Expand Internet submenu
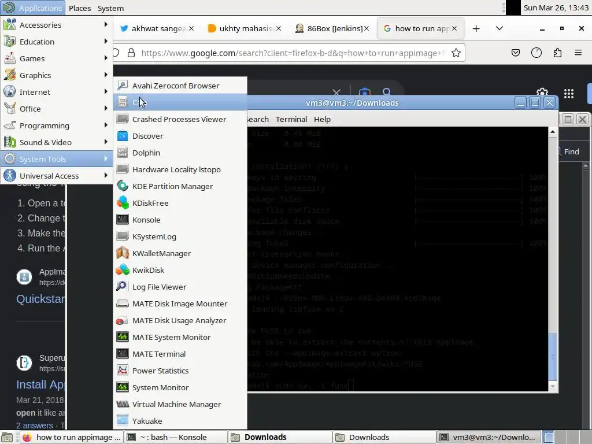The height and width of the screenshot is (444, 592). (57, 92)
